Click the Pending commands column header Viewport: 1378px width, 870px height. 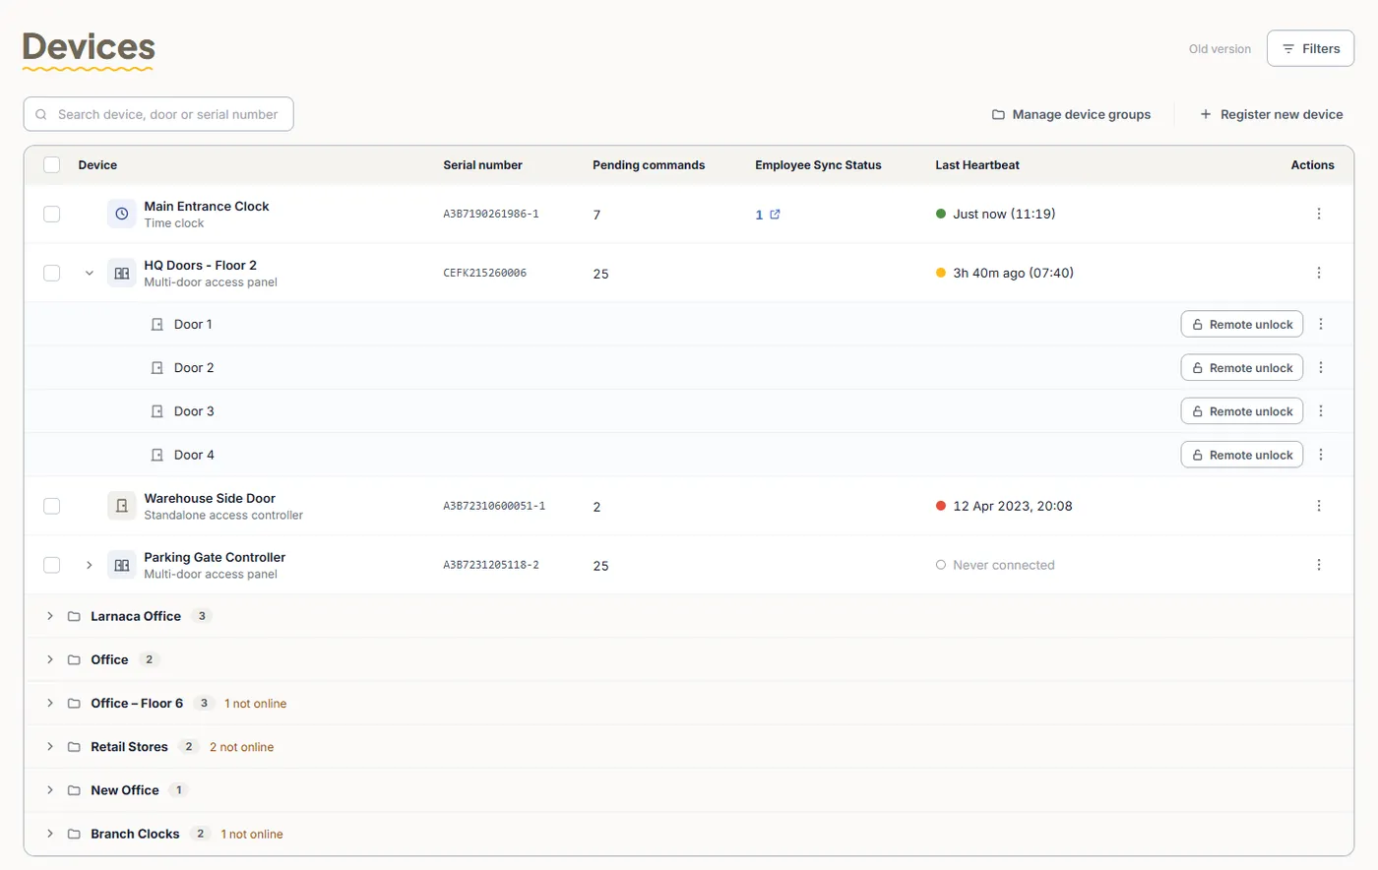coord(649,165)
